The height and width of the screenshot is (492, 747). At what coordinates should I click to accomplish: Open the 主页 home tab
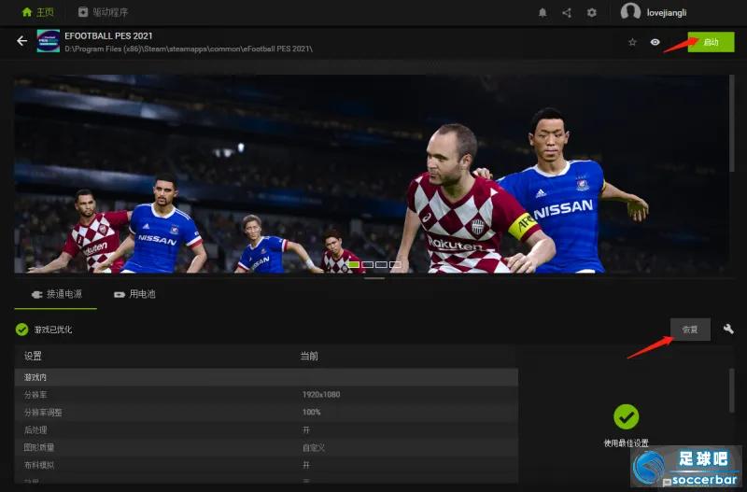pos(38,12)
